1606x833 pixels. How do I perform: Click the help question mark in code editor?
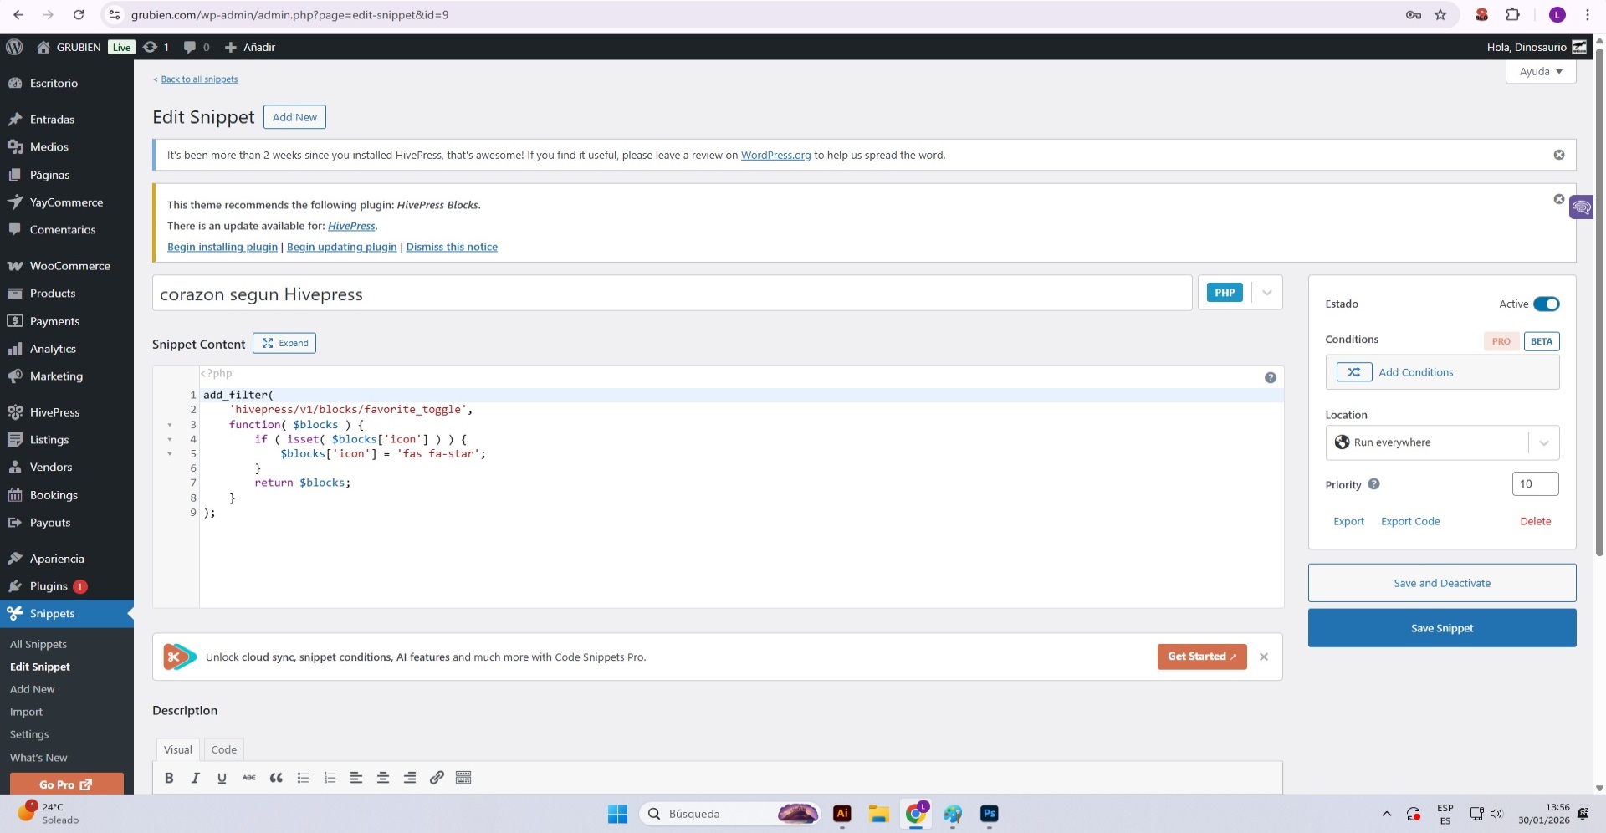coord(1270,378)
